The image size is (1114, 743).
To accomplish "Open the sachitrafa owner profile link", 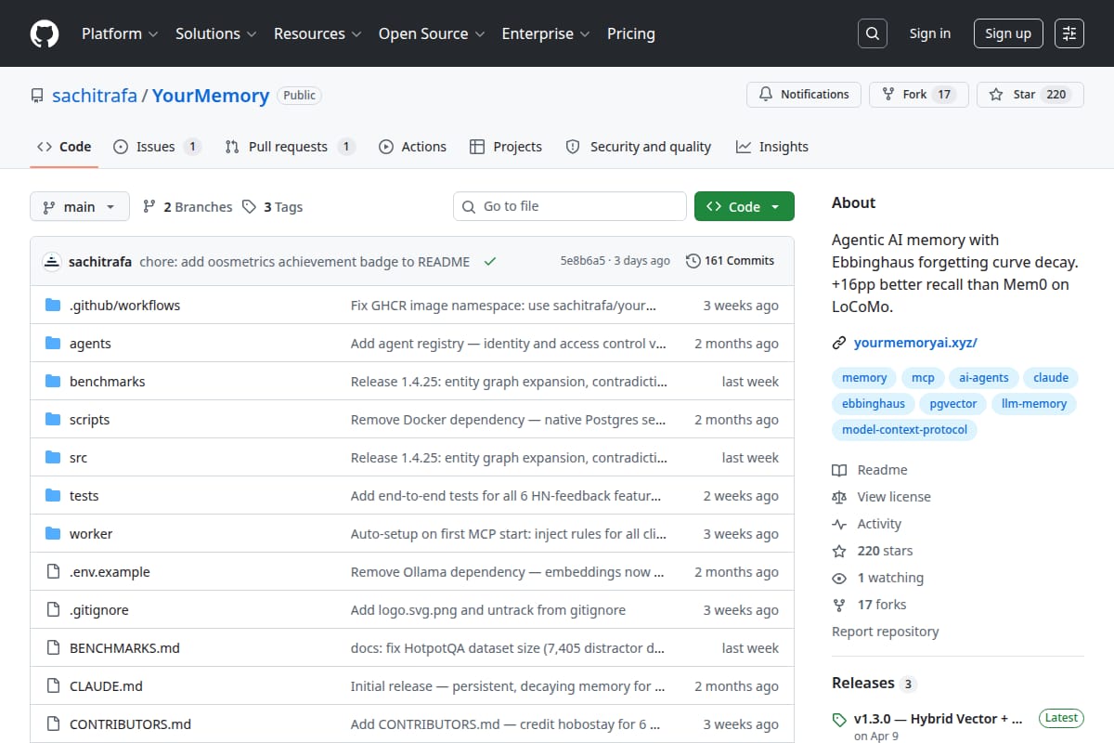I will (95, 95).
